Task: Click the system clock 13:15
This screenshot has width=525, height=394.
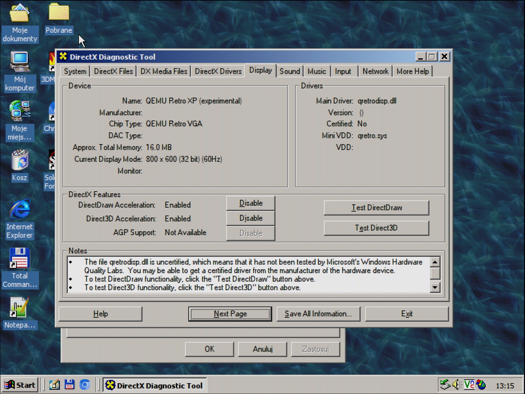Action: point(505,386)
